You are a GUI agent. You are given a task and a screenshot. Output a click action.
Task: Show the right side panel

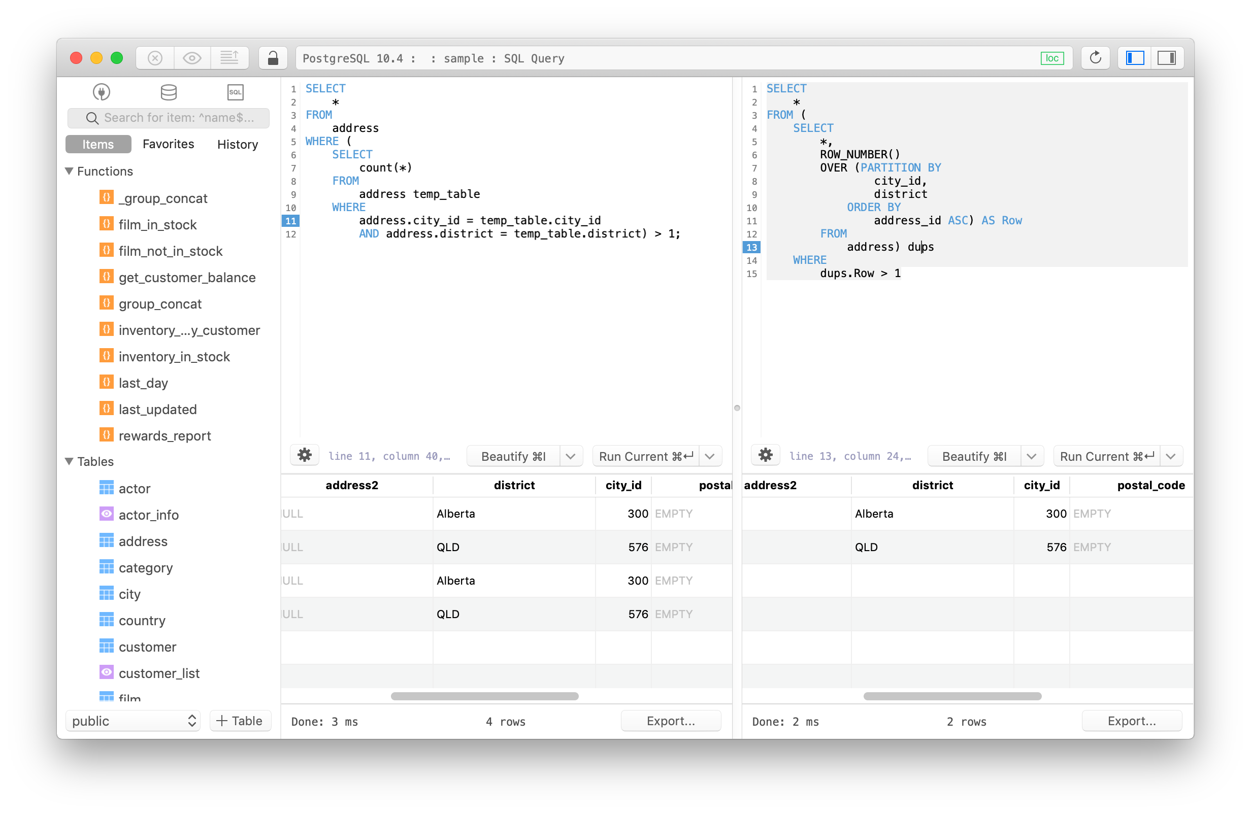(1167, 58)
